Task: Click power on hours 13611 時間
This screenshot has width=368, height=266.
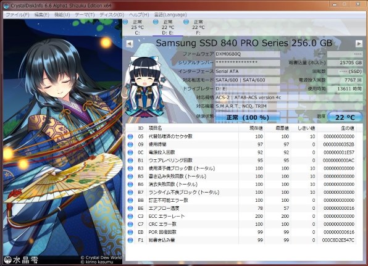Action: 345,89
